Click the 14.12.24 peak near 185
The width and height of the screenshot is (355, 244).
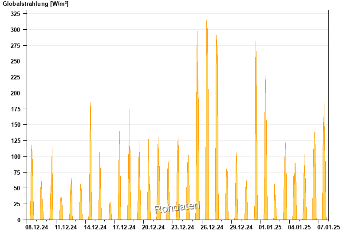(91, 161)
